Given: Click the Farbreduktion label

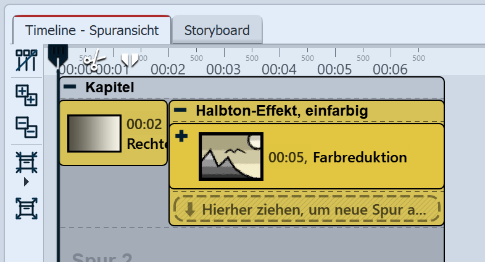Looking at the screenshot, I should click(x=360, y=157).
